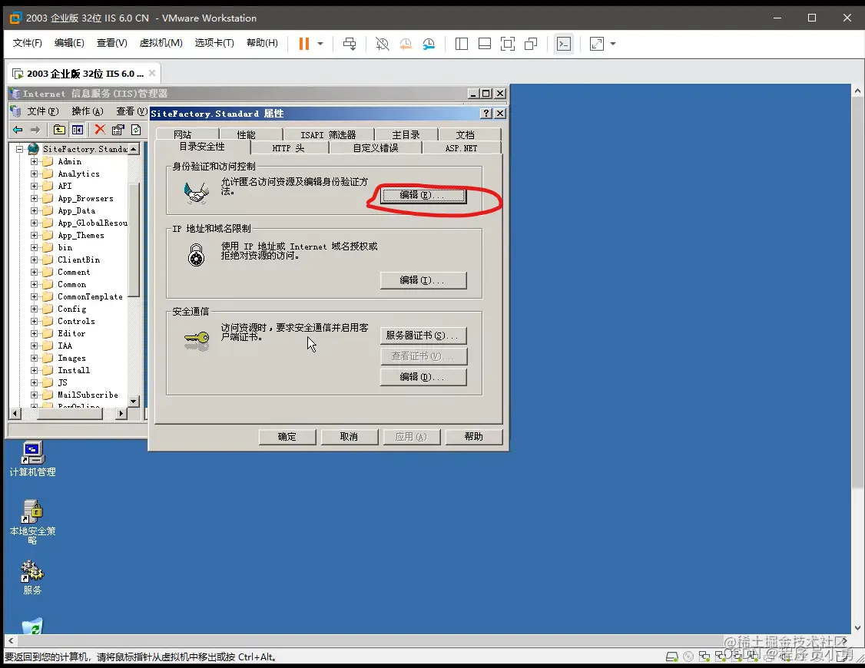The image size is (865, 668).
Task: Click the VMware guest view scroll-down arrow
Action: pos(857,628)
